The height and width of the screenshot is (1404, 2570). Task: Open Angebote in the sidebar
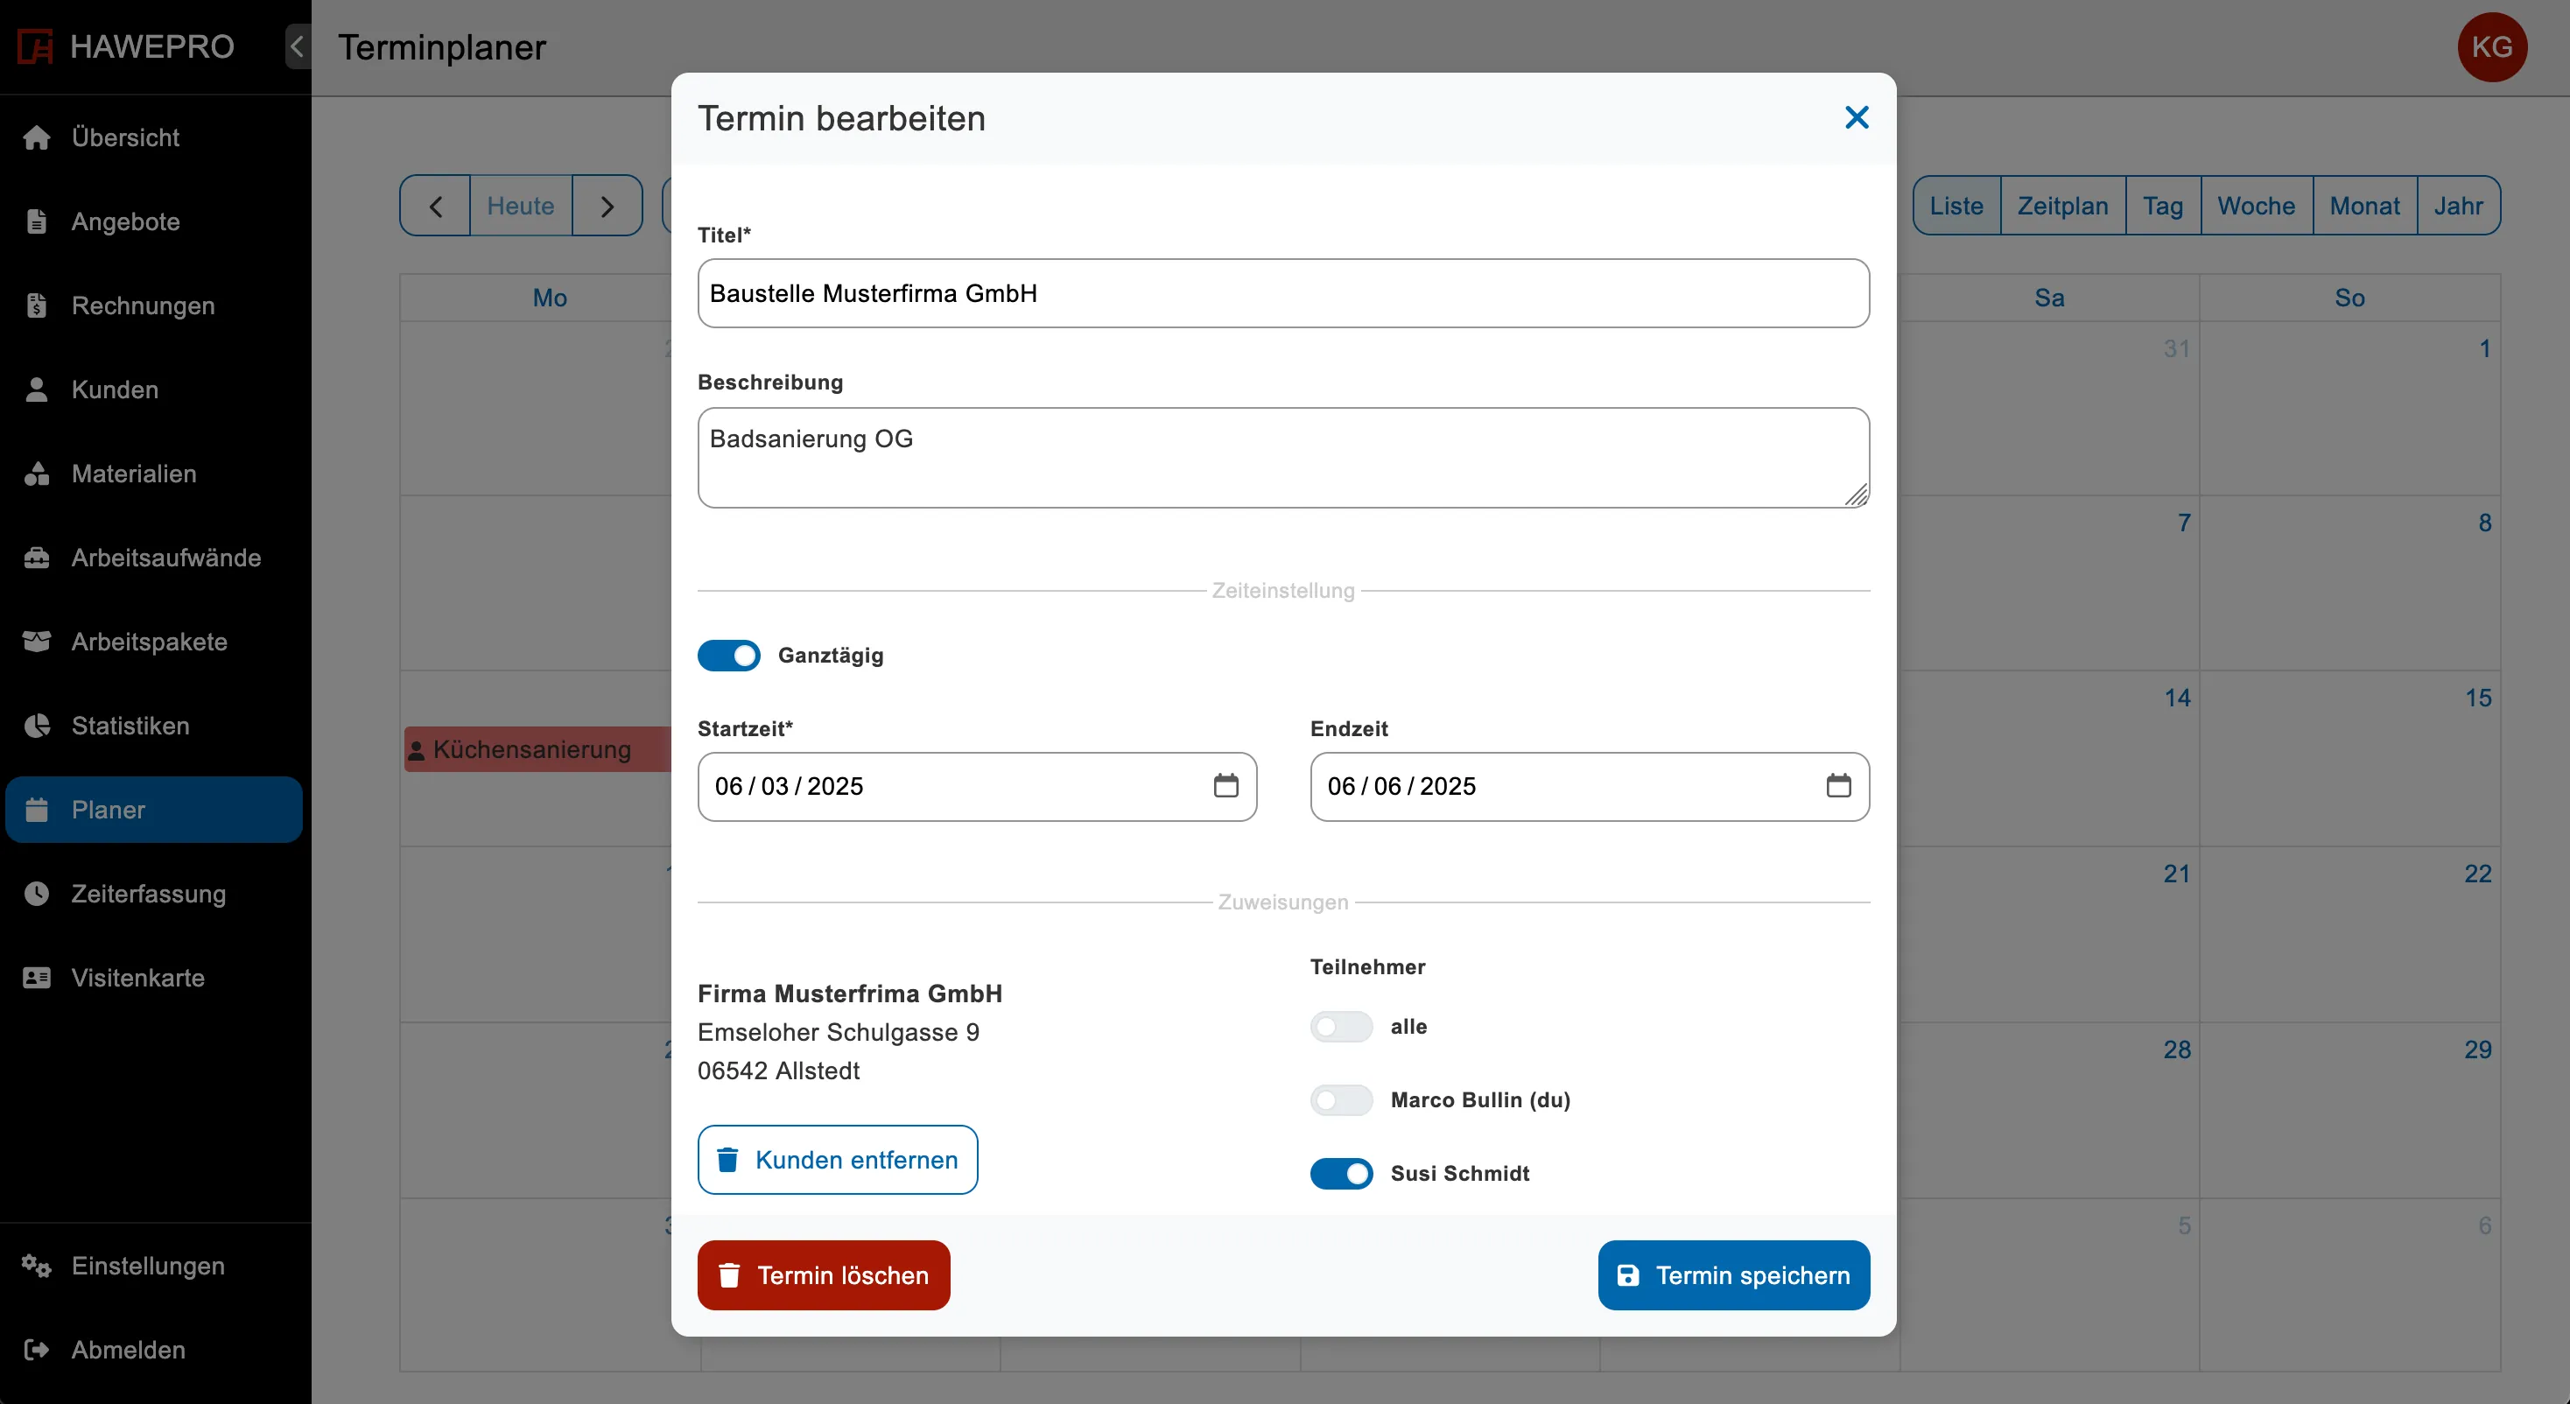coord(154,221)
